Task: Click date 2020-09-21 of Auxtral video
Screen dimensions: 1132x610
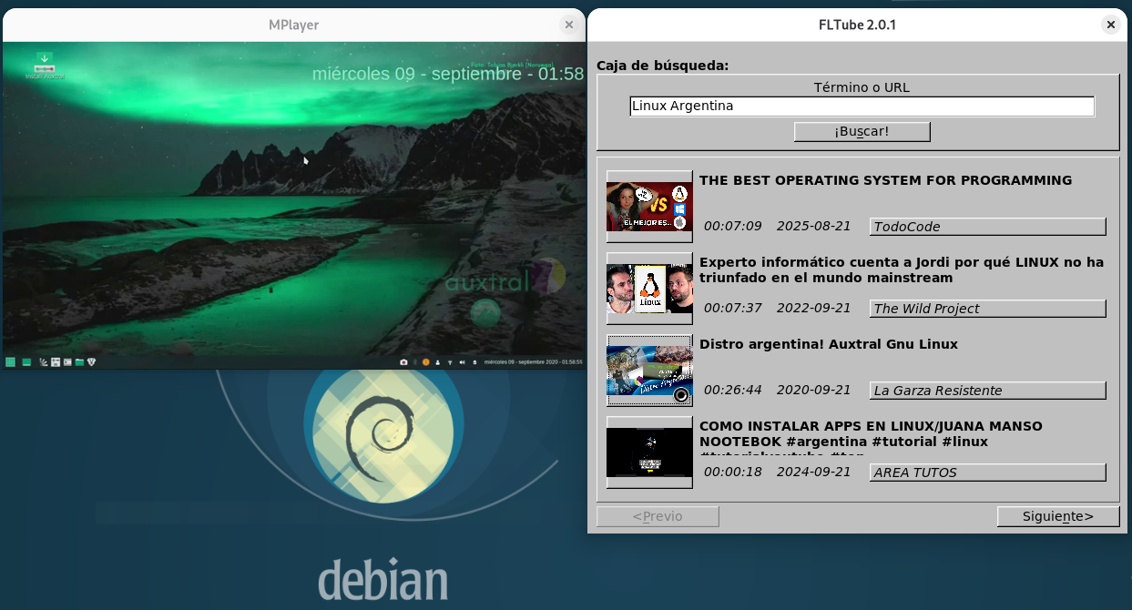Action: [x=813, y=390]
